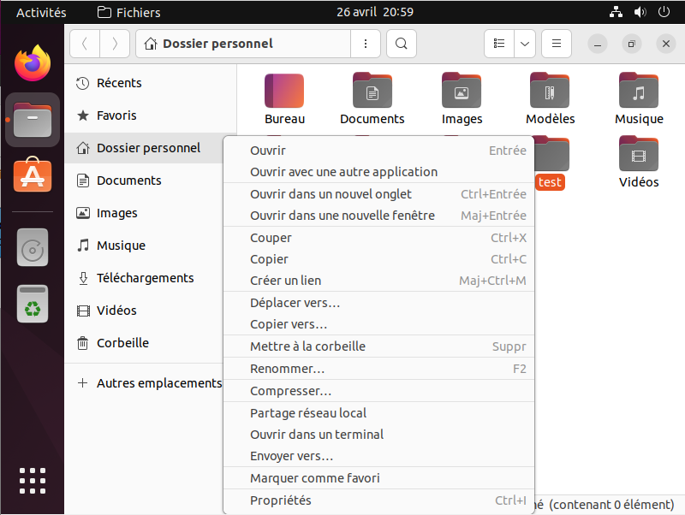The height and width of the screenshot is (515, 685).
Task: Click the search magnifier icon
Action: coord(401,44)
